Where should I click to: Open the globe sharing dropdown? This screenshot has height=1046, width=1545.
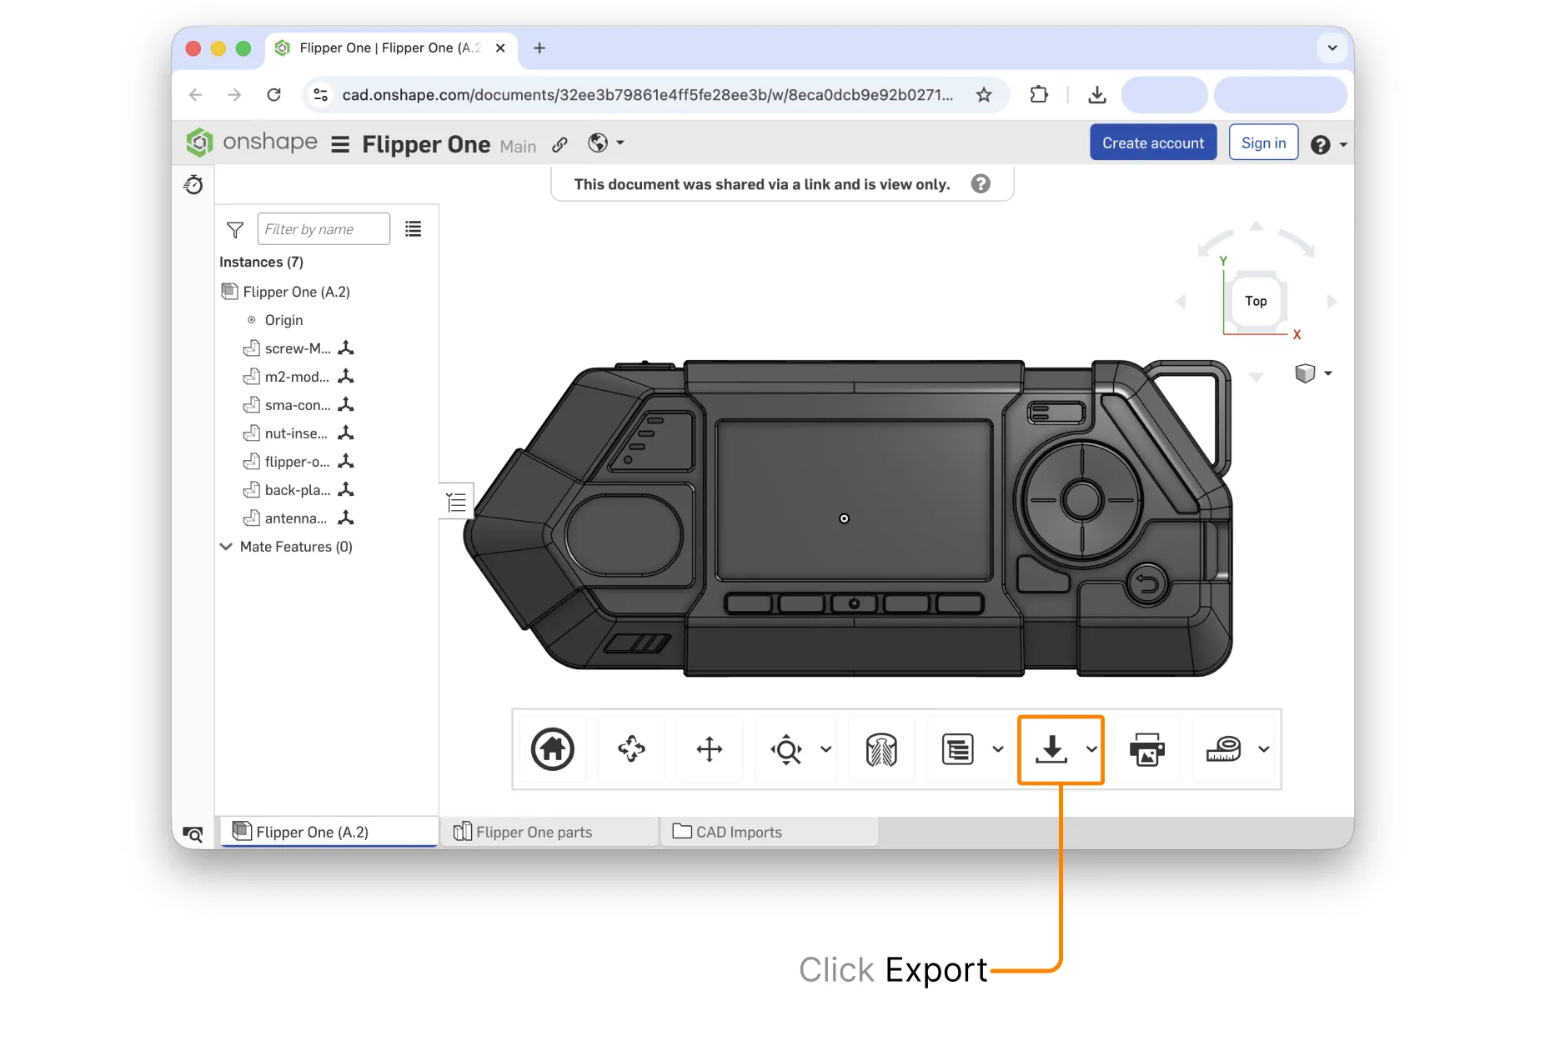606,143
